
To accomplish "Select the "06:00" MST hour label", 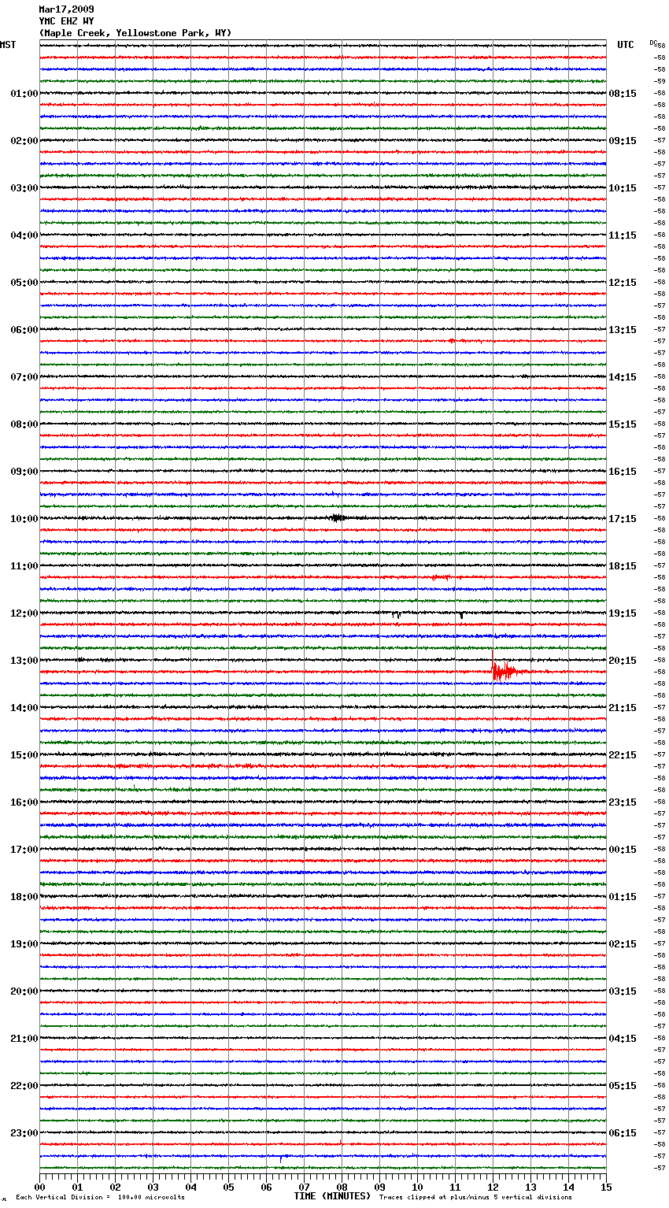I will 24,330.
